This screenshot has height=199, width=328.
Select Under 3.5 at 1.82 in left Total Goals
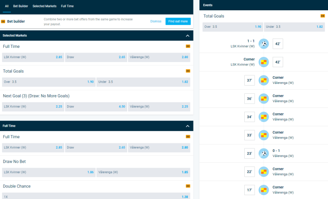click(143, 82)
